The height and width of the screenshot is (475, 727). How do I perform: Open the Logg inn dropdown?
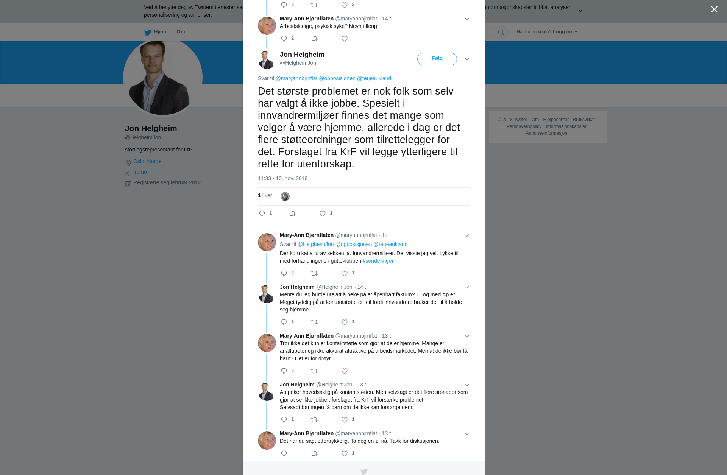(x=565, y=32)
